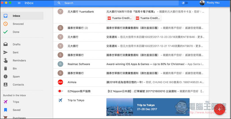
Task: Click the Reminders finger icon
Action: click(x=5, y=60)
